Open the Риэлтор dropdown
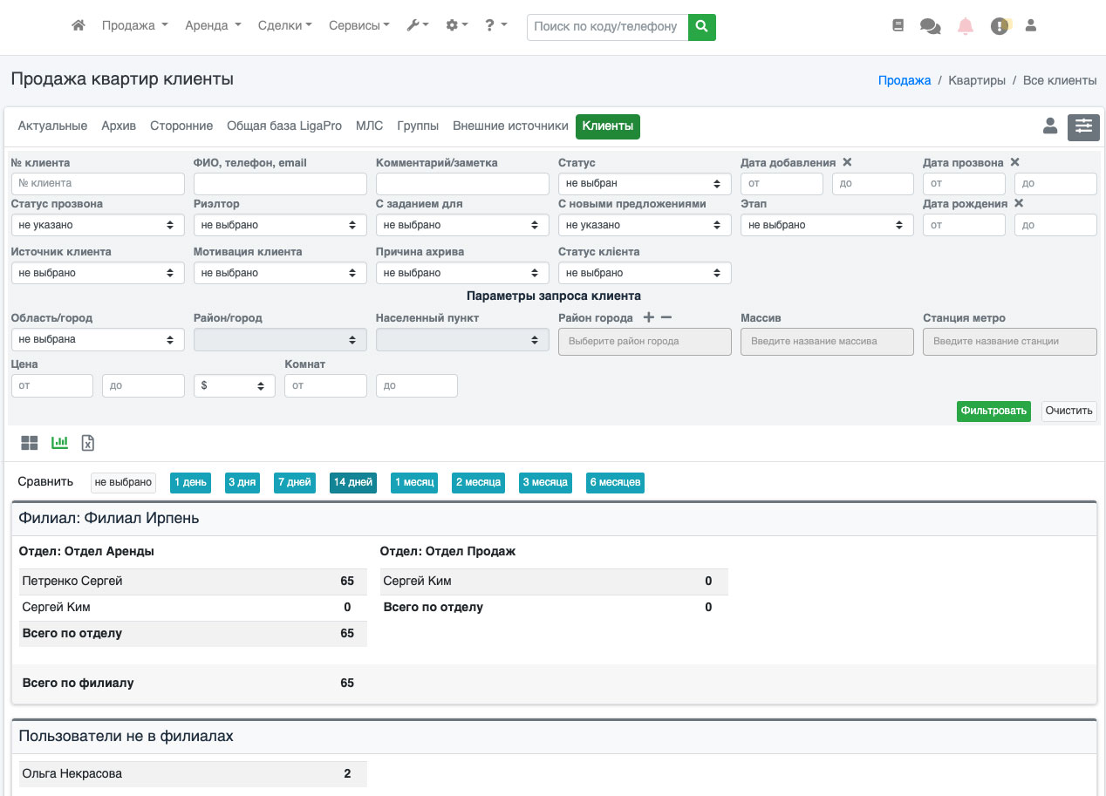1106x796 pixels. pos(279,225)
